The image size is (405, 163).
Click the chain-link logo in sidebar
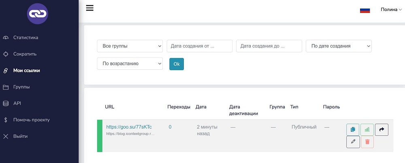(37, 14)
